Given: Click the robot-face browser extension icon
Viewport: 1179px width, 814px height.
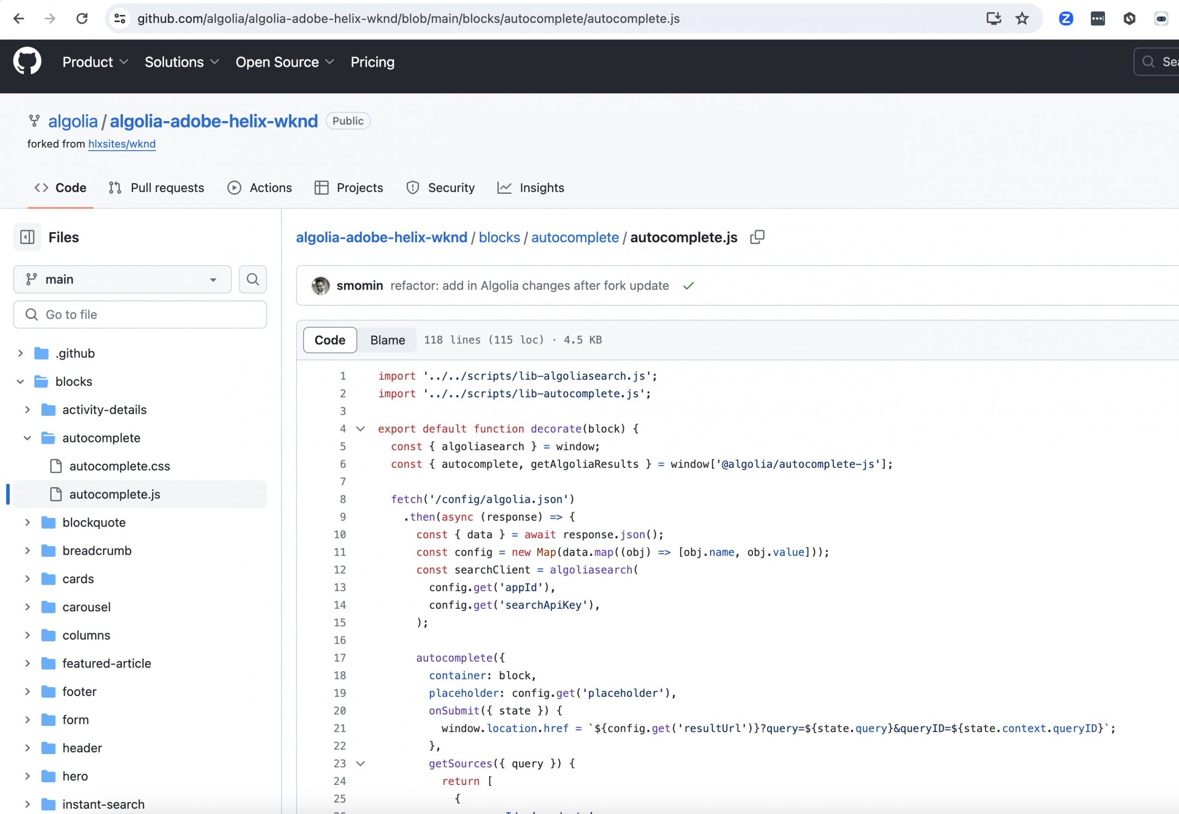Looking at the screenshot, I should click(1161, 19).
